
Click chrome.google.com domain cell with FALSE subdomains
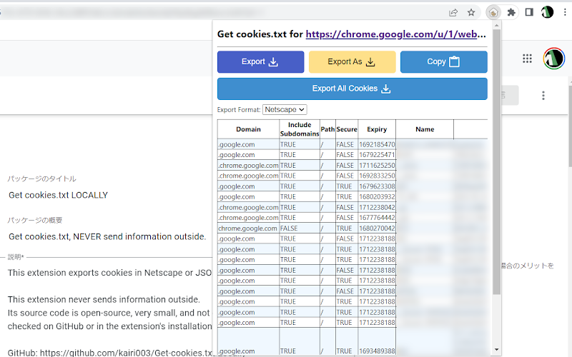pyautogui.click(x=247, y=228)
